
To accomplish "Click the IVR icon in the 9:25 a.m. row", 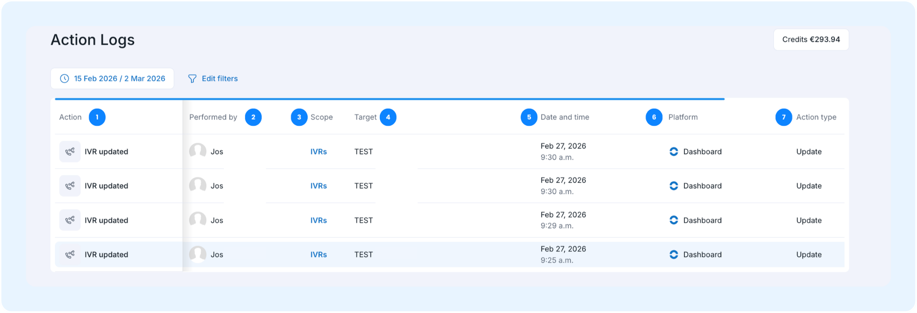I will [70, 254].
